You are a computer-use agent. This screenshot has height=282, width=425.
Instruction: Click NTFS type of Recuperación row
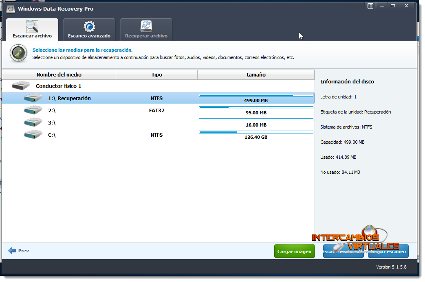tap(156, 98)
